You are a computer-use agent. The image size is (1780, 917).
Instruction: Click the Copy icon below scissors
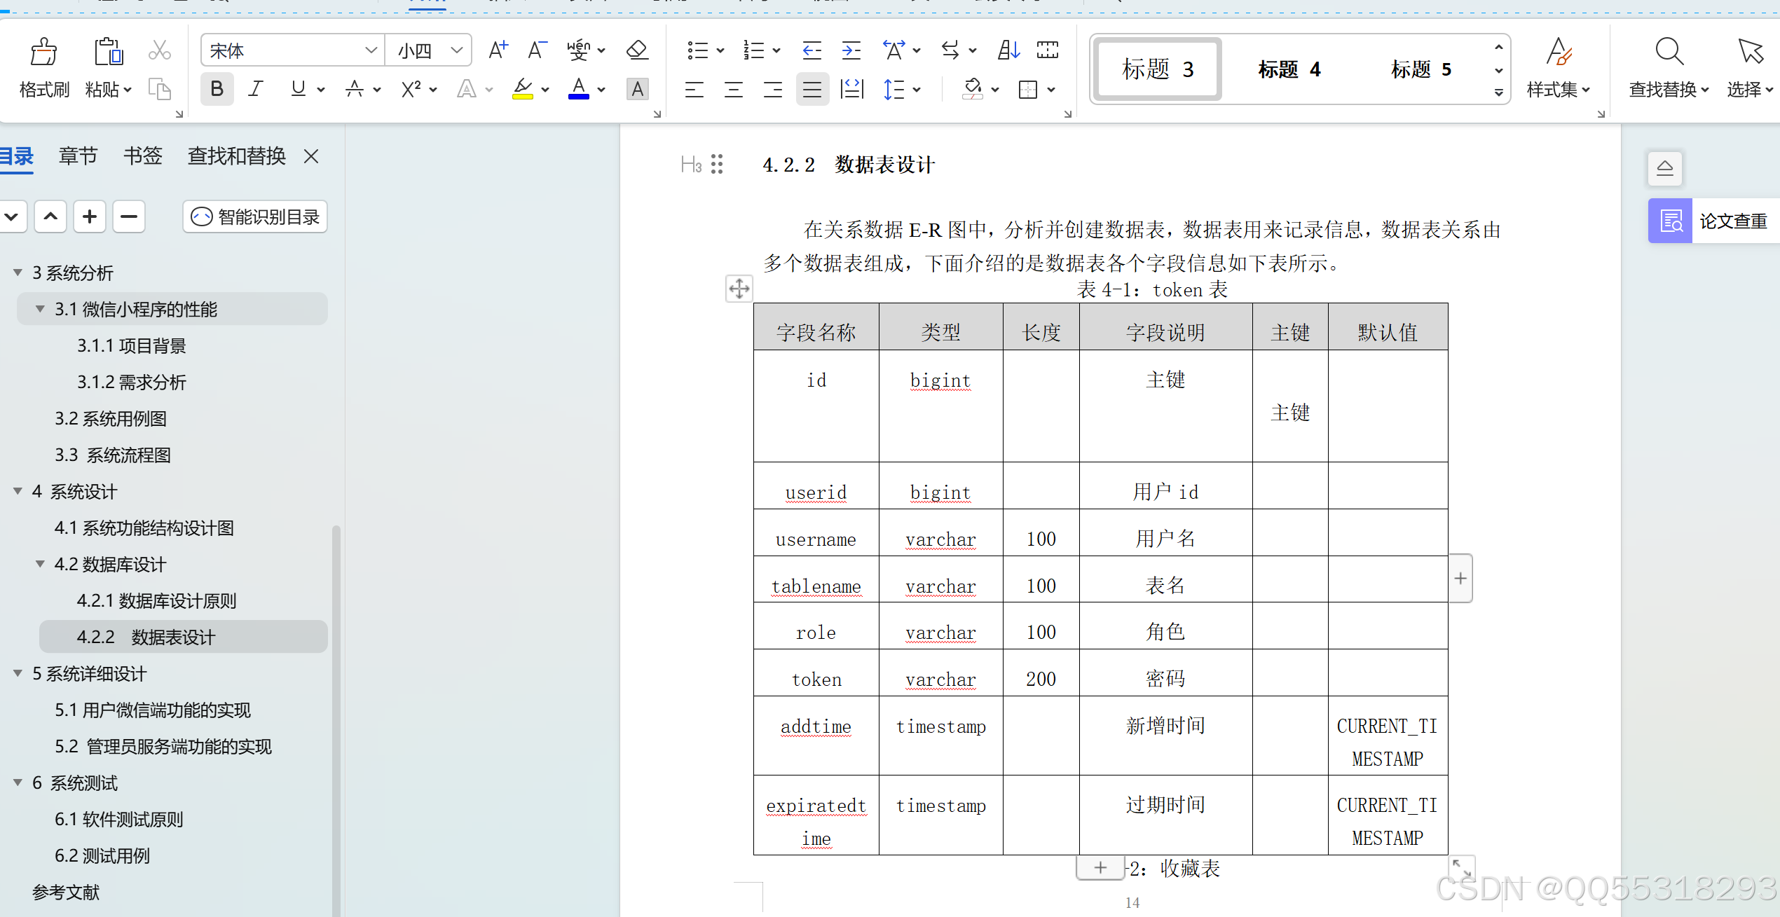[160, 89]
